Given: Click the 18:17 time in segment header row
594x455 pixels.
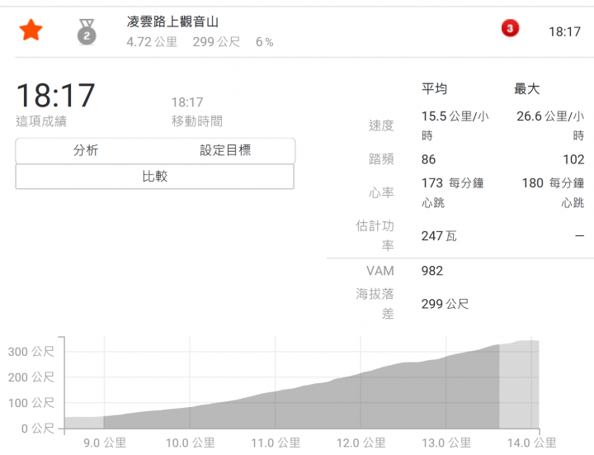Looking at the screenshot, I should [x=564, y=31].
